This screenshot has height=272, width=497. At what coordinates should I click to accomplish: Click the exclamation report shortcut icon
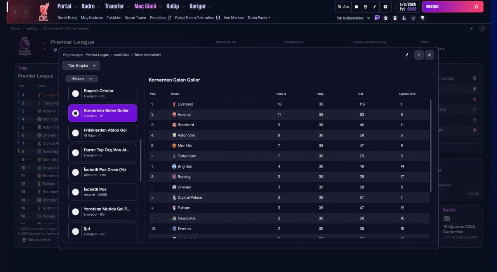tap(395, 18)
